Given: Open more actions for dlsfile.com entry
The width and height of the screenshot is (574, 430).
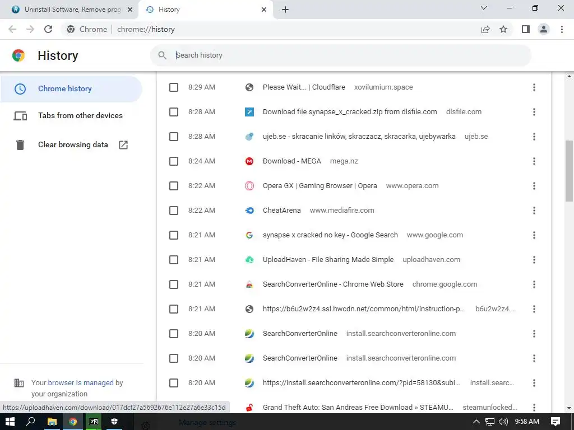Looking at the screenshot, I should click(534, 112).
